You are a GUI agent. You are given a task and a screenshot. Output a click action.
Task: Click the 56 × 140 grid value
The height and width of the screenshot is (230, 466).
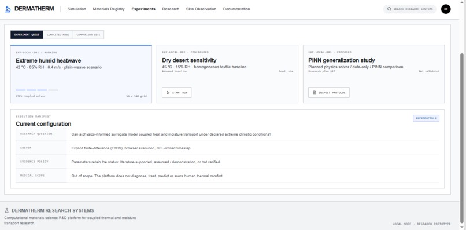point(136,96)
